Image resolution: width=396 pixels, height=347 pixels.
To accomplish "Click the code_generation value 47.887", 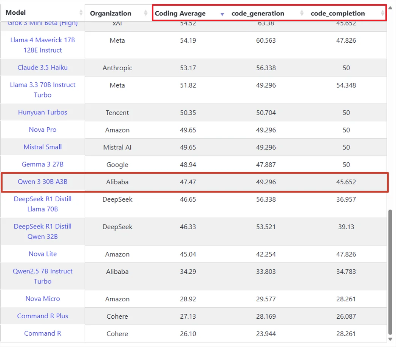I will 266,165.
